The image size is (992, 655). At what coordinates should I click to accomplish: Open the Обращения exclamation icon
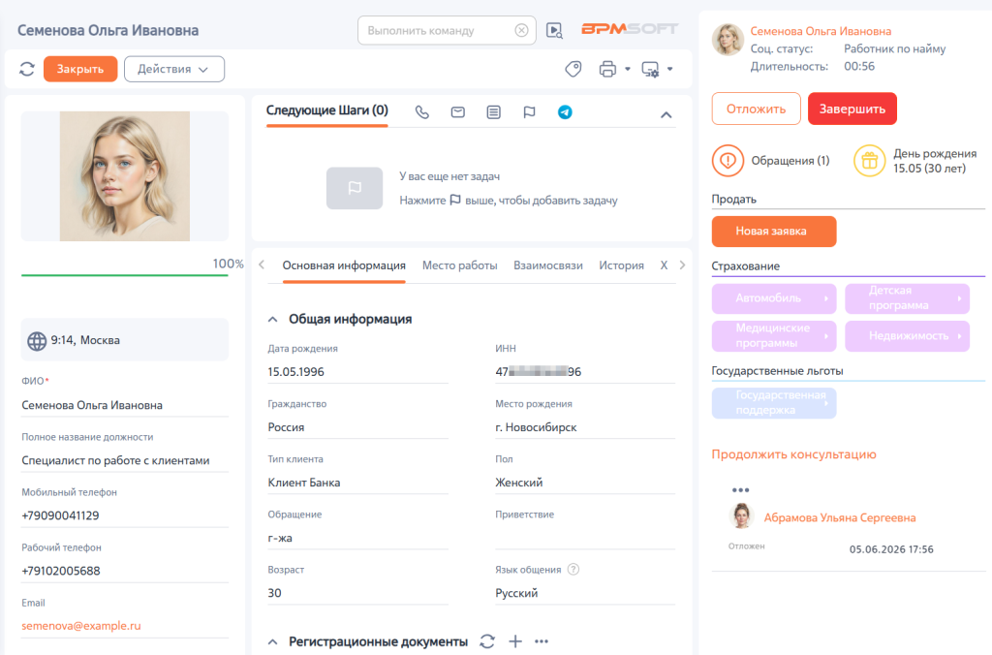[x=728, y=161]
